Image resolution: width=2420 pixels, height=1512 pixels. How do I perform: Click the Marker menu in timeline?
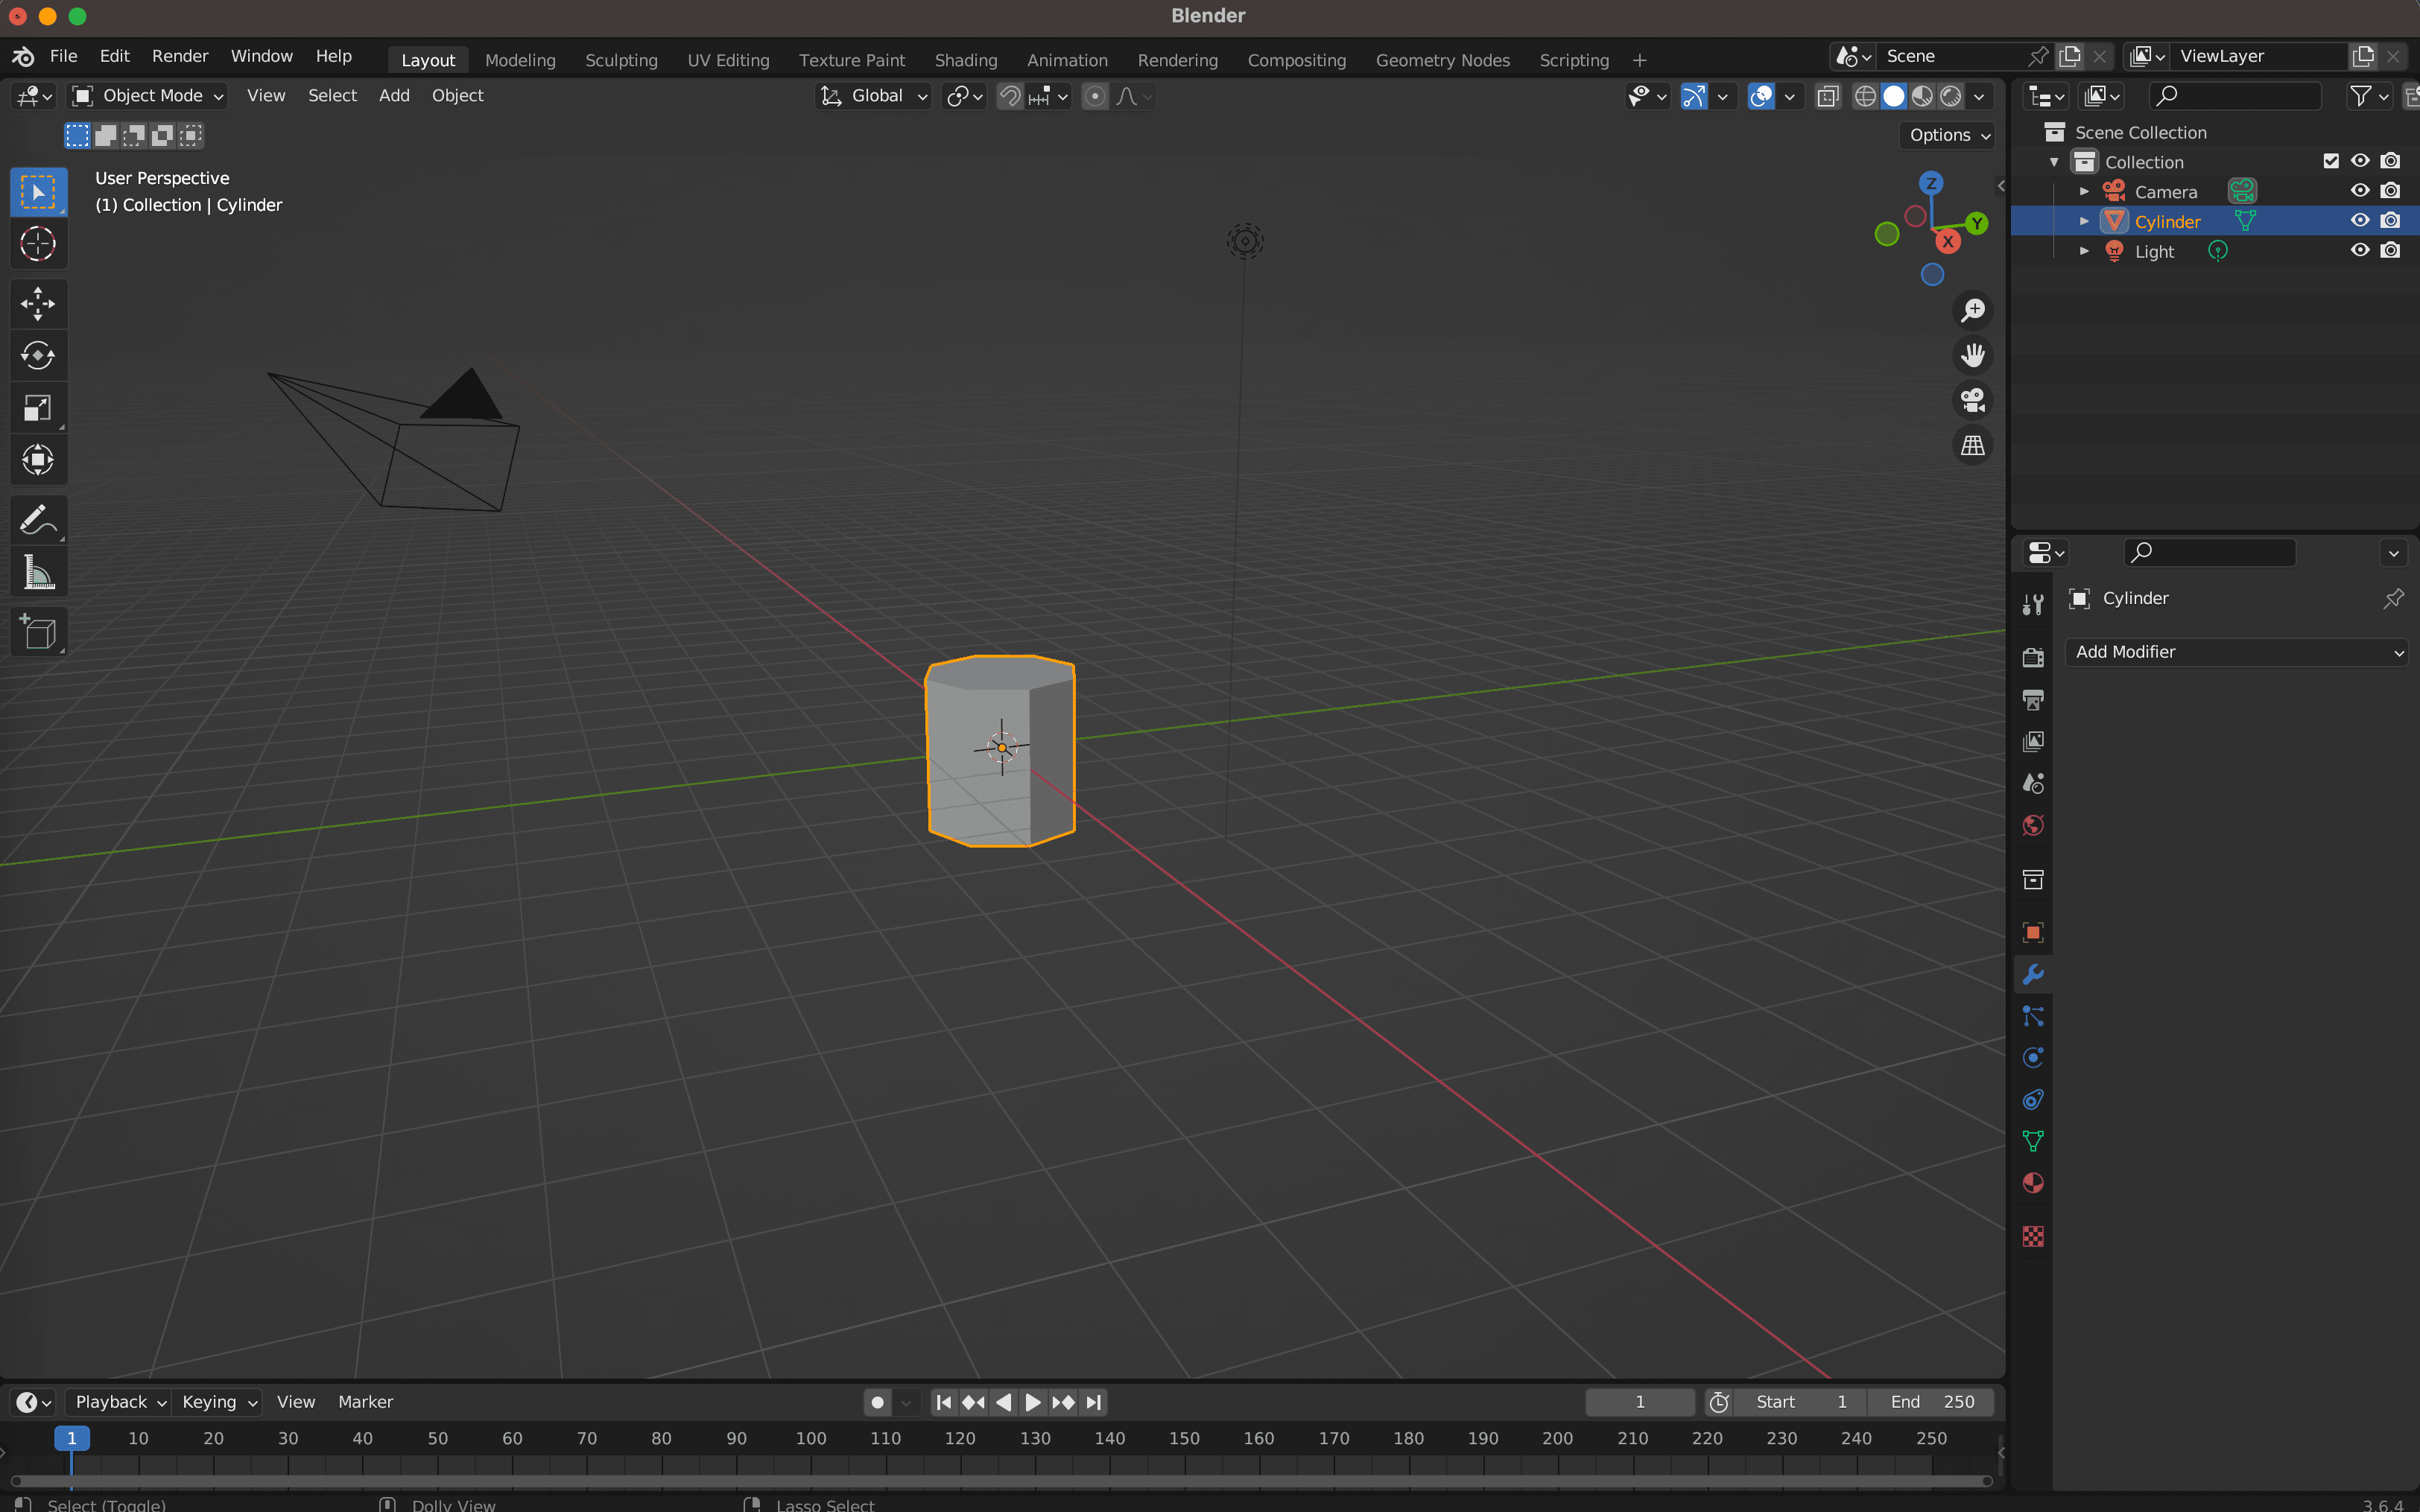coord(365,1402)
